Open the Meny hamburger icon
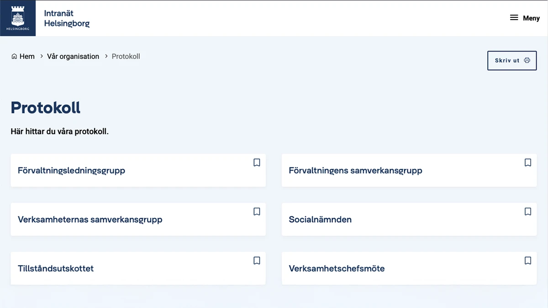This screenshot has height=308, width=548. click(514, 18)
